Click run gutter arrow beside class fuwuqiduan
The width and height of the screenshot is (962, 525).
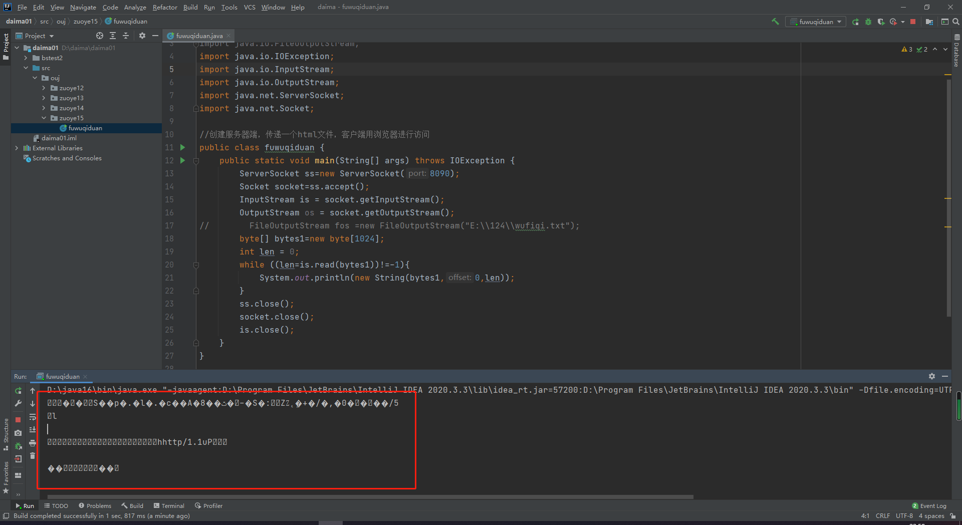[183, 147]
